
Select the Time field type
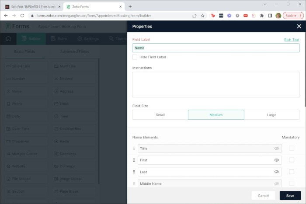73,116
